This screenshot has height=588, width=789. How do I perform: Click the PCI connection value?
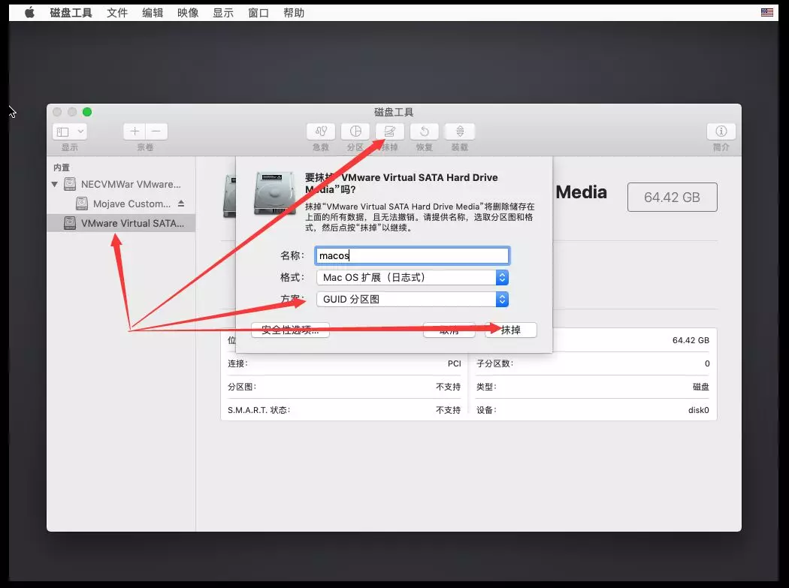coord(455,363)
